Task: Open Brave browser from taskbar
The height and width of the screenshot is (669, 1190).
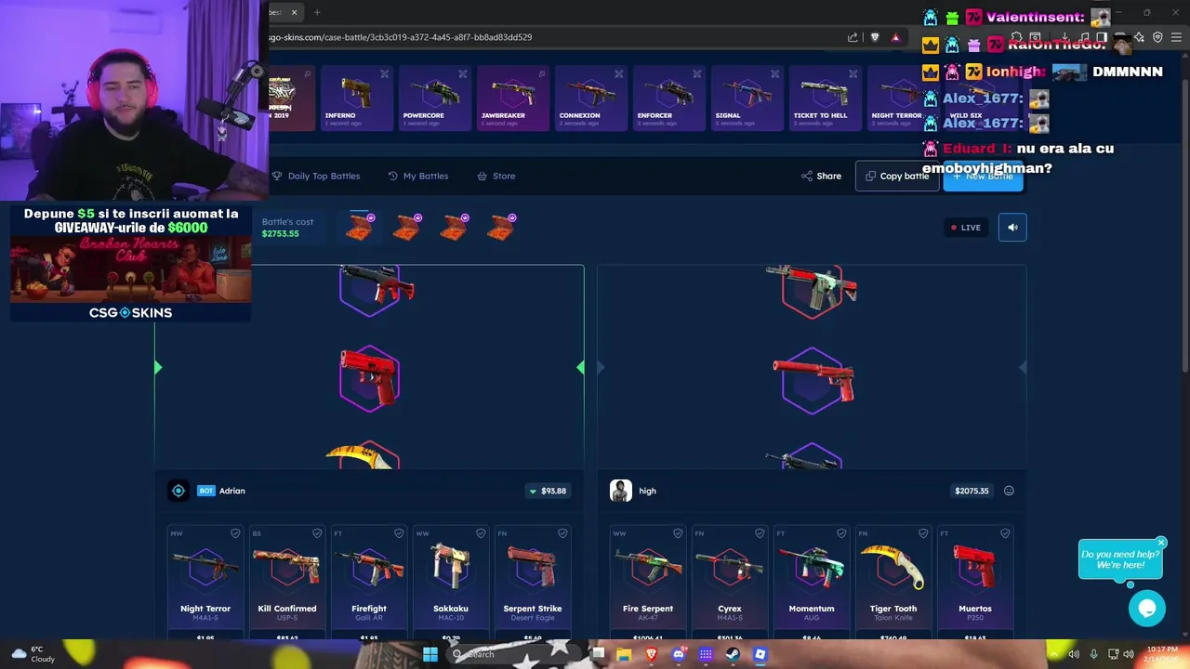Action: [x=651, y=654]
